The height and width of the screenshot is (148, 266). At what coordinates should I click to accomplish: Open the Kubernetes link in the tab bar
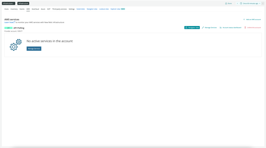click(x=81, y=9)
